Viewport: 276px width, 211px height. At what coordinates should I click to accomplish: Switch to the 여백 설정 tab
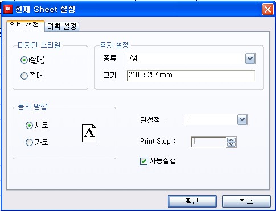click(62, 26)
